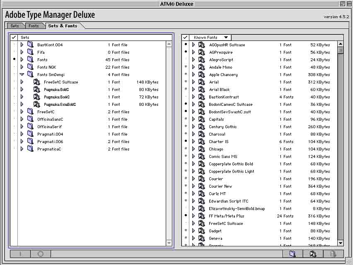Image resolution: width=353 pixels, height=265 pixels.
Task: Expand the Pragmatica BookC suitcase
Action: point(22,97)
